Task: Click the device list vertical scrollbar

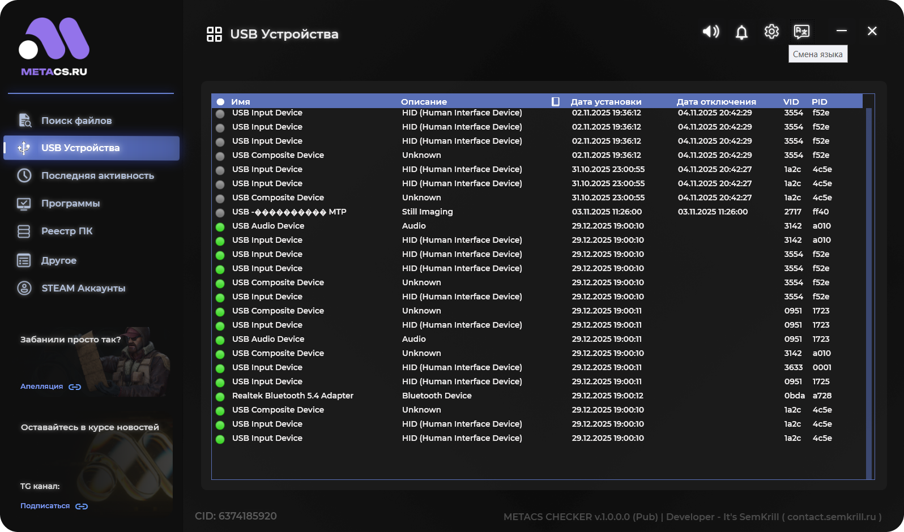Action: pyautogui.click(x=868, y=283)
